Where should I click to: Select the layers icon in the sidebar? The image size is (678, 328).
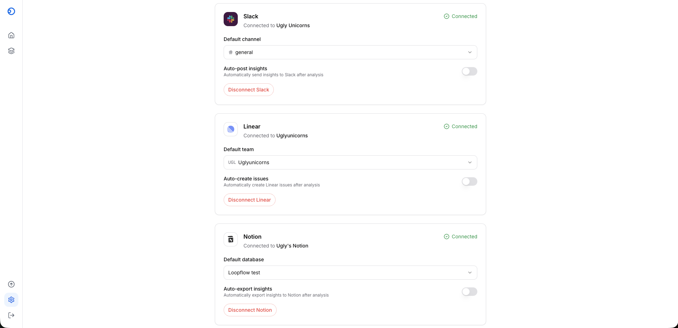pos(11,50)
